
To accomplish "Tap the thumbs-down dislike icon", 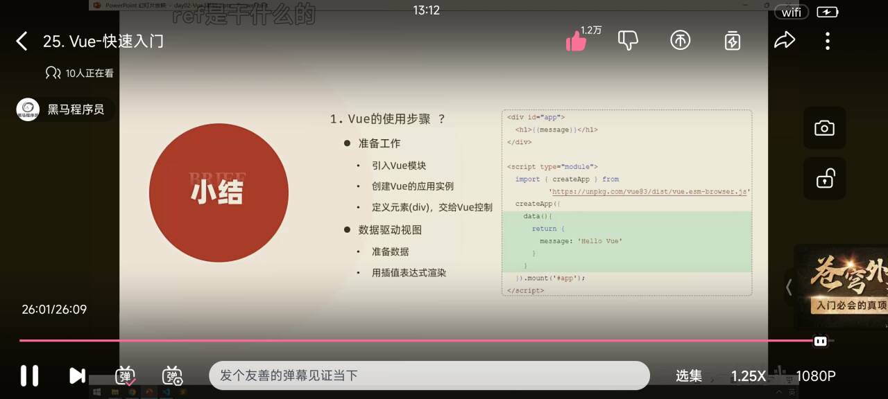I will click(628, 41).
